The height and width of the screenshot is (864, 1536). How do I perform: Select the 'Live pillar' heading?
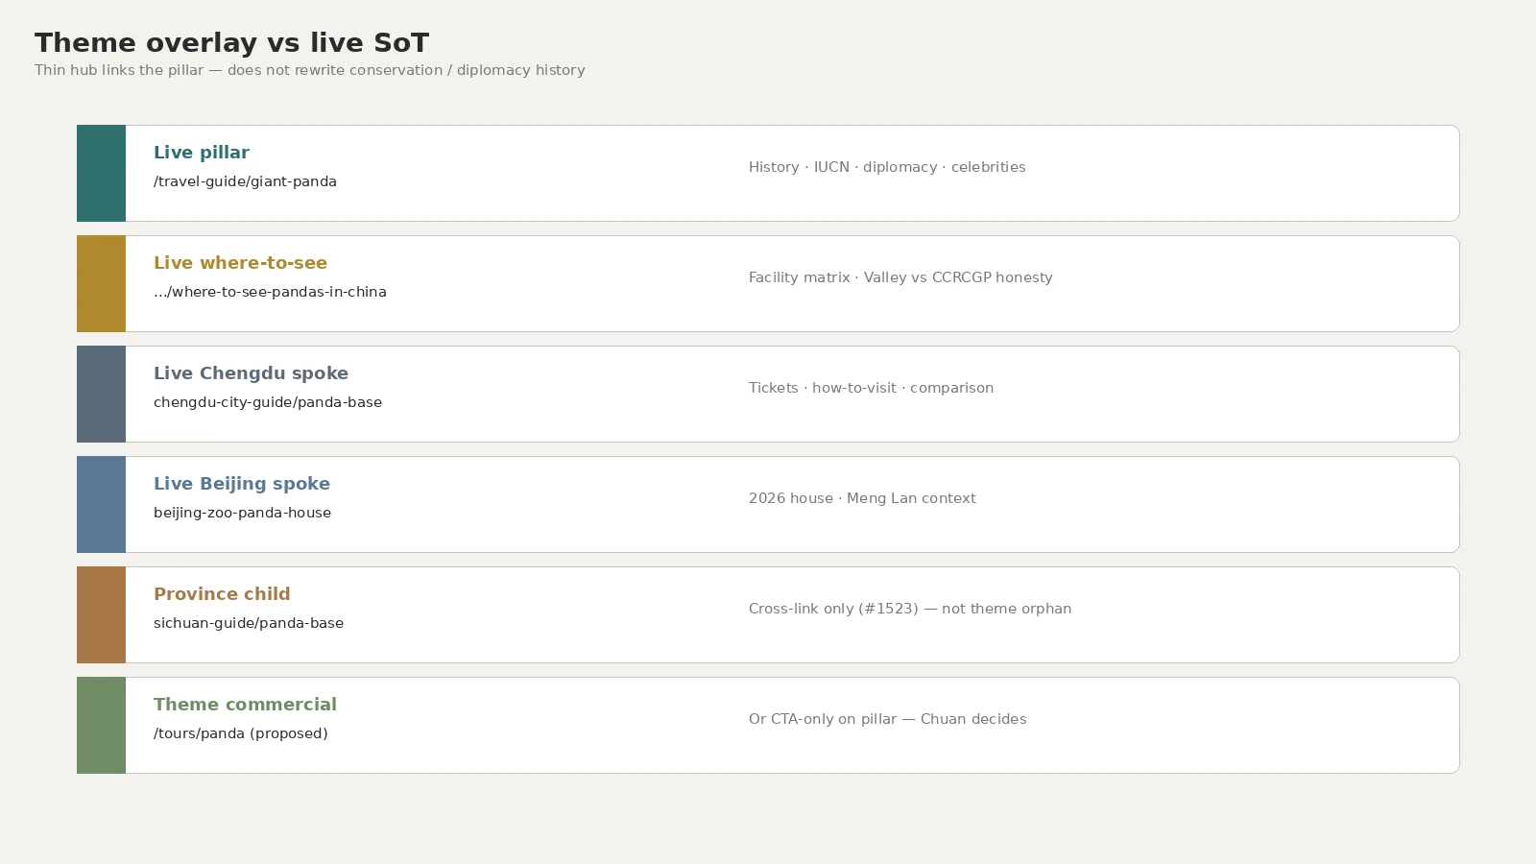[x=202, y=153]
